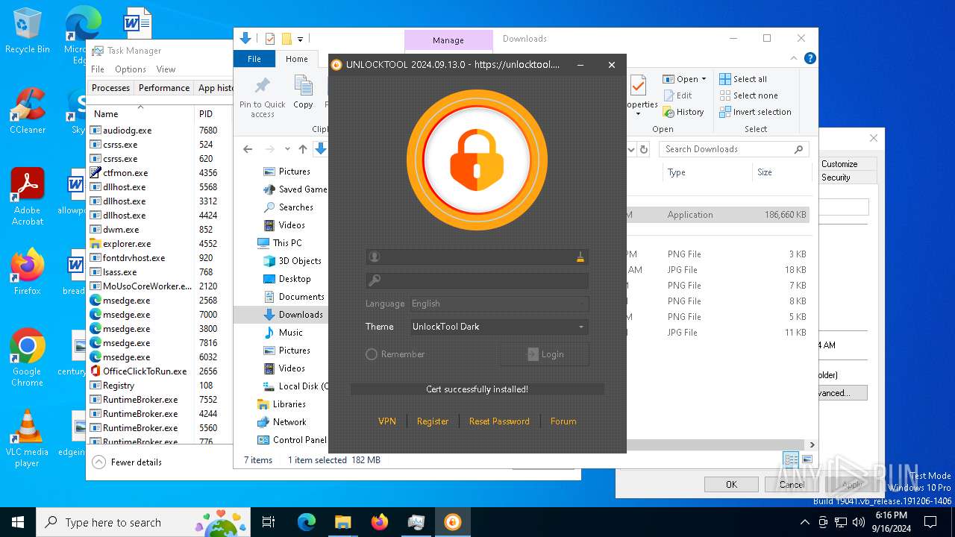Open the Recycle Bin desktop icon
The height and width of the screenshot is (537, 955).
[27, 31]
